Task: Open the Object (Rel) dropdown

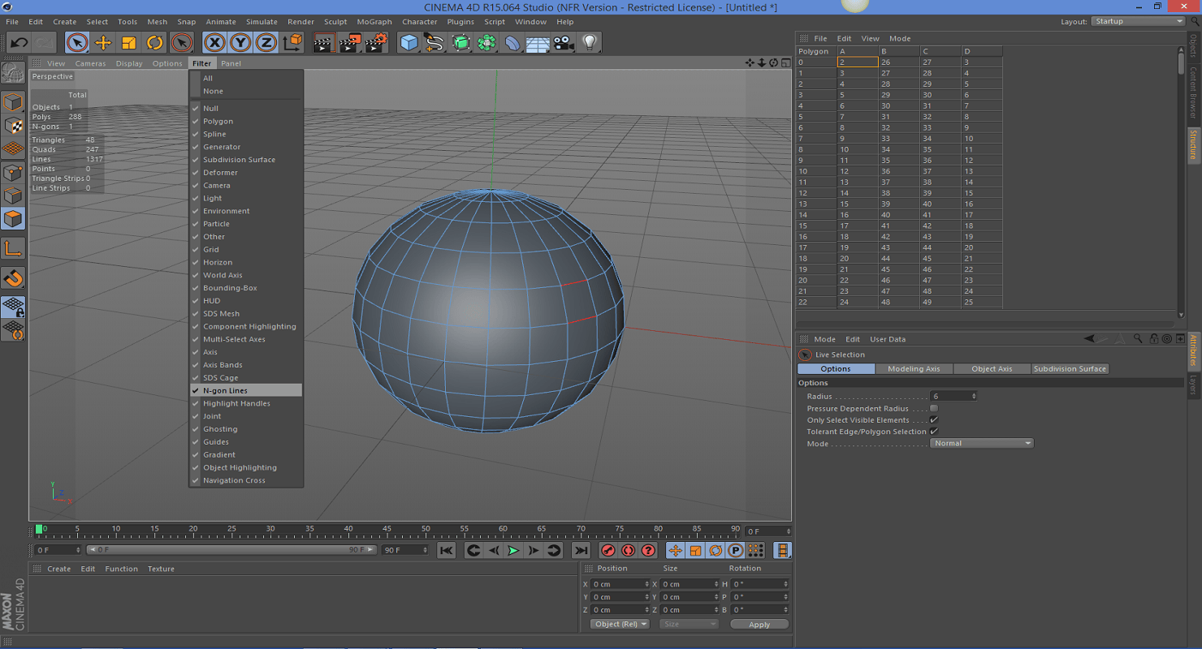Action: pos(620,624)
